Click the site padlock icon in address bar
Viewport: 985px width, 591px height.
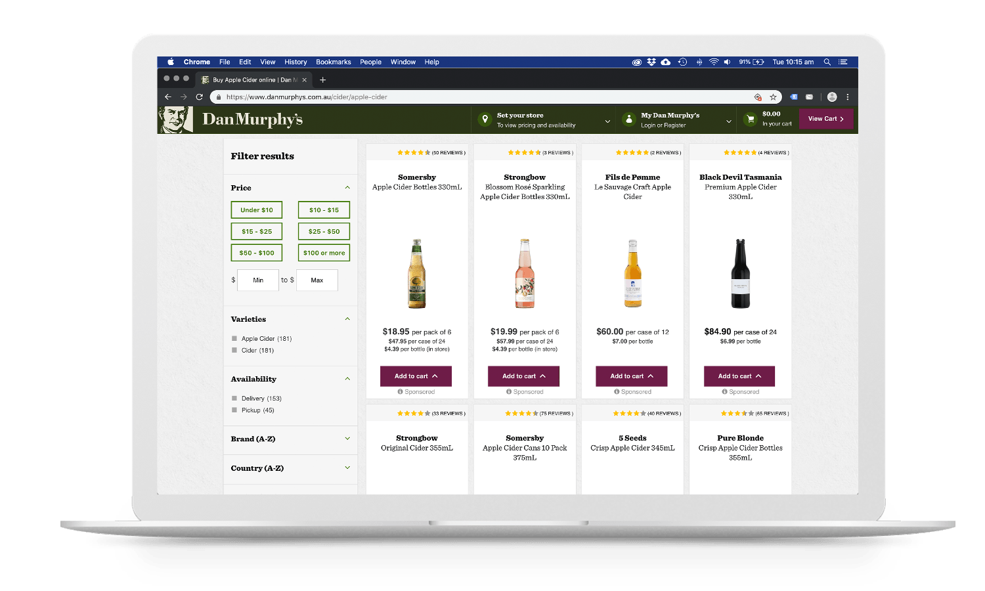click(x=219, y=97)
